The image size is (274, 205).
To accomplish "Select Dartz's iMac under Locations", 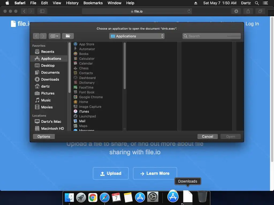I will click(49, 121).
